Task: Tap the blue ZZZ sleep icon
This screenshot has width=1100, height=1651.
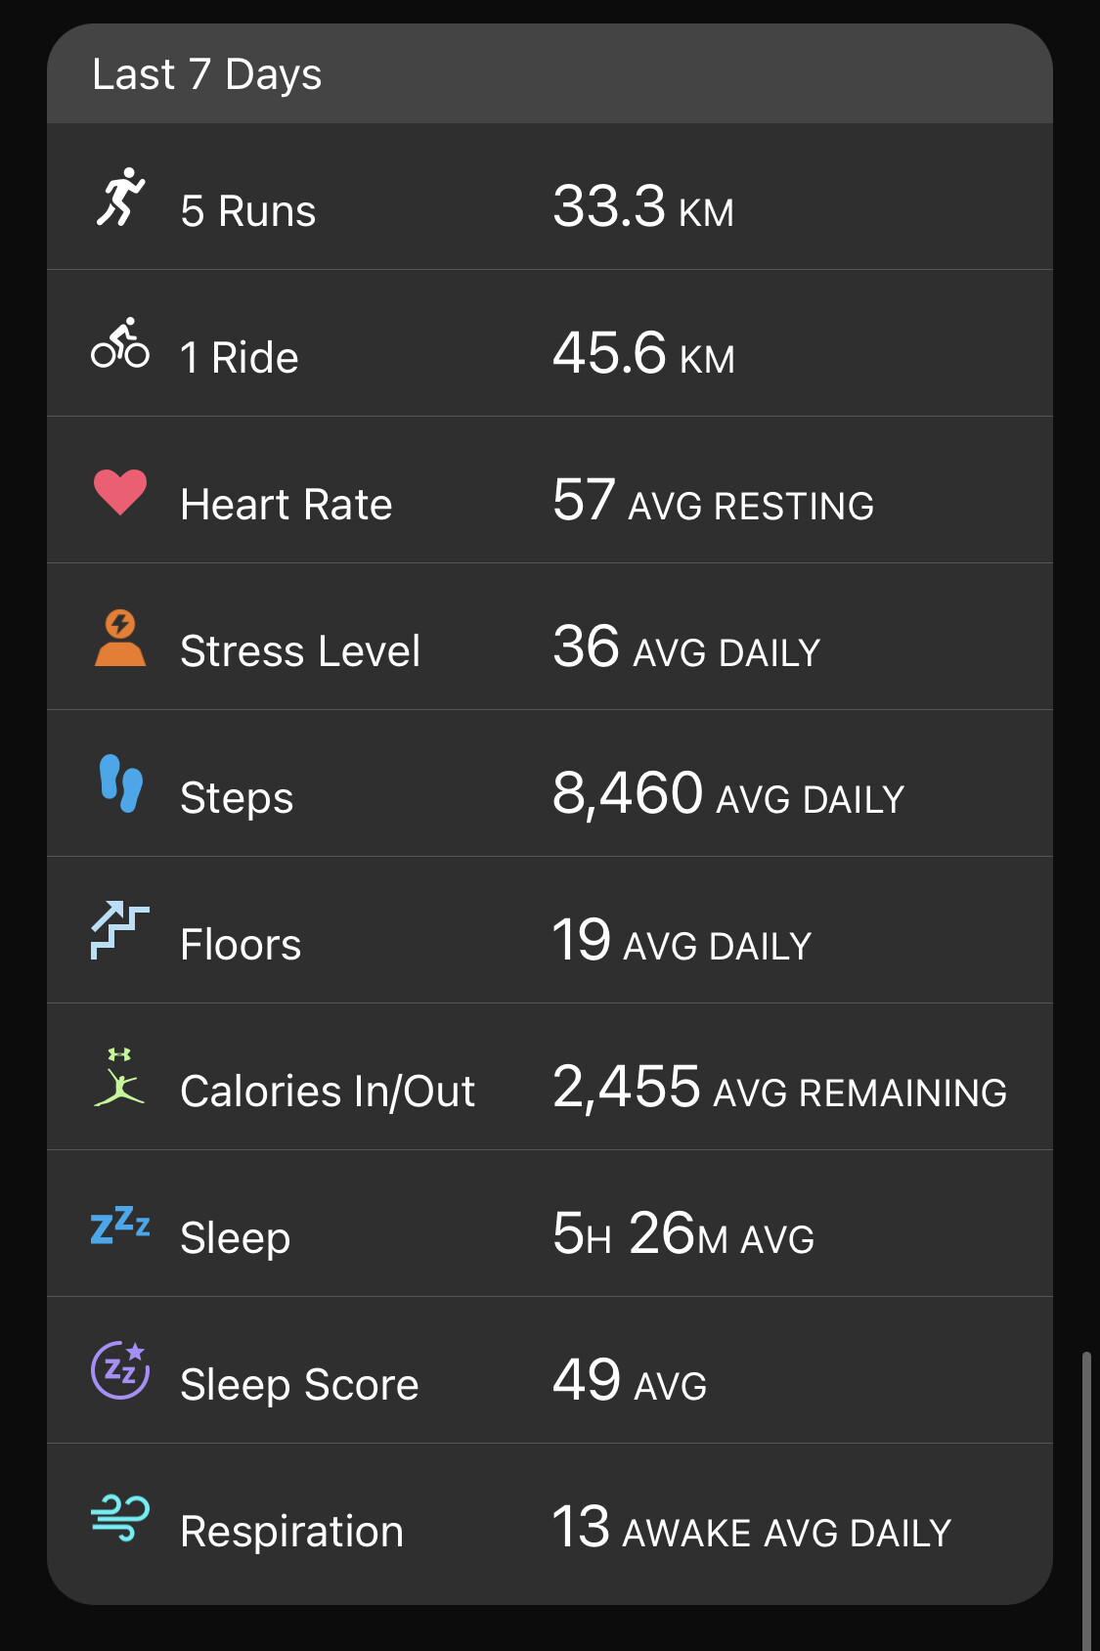Action: (120, 1225)
